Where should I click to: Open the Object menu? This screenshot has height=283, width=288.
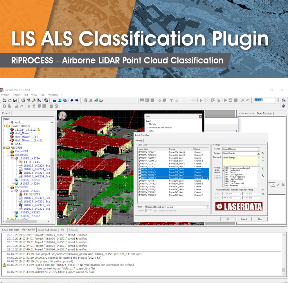(16, 95)
